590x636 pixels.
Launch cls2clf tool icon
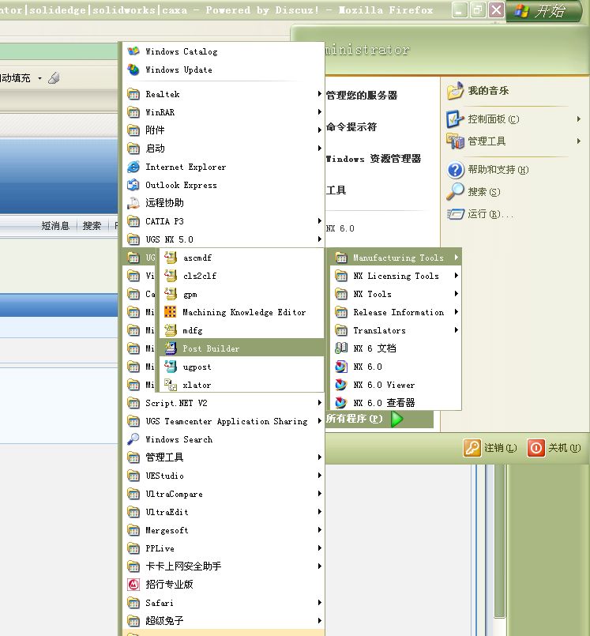(171, 276)
